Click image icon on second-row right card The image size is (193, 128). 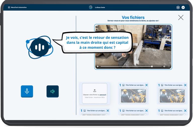coord(162,111)
